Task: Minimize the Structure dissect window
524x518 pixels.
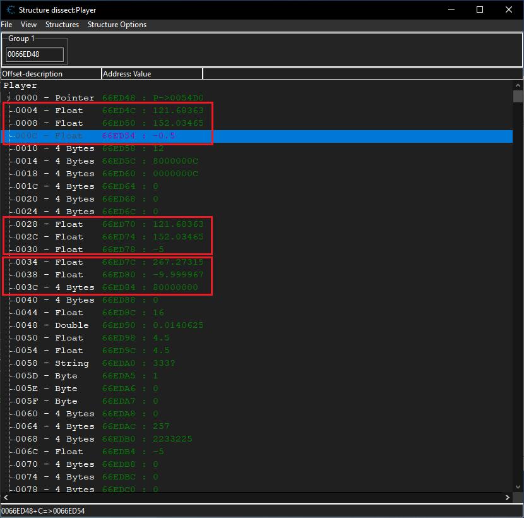Action: [451, 9]
